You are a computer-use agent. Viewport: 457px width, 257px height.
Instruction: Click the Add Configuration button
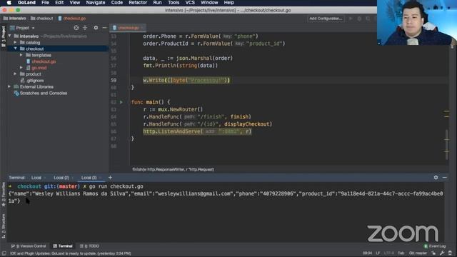click(x=326, y=19)
